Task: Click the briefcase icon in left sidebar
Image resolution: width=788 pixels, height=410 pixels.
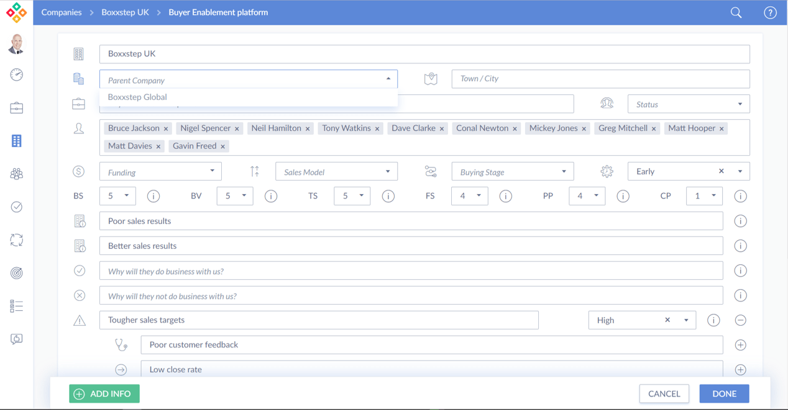Action: 17,108
